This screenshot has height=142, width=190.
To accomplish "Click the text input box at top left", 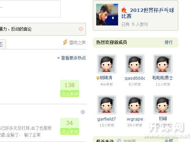I will [30, 9].
